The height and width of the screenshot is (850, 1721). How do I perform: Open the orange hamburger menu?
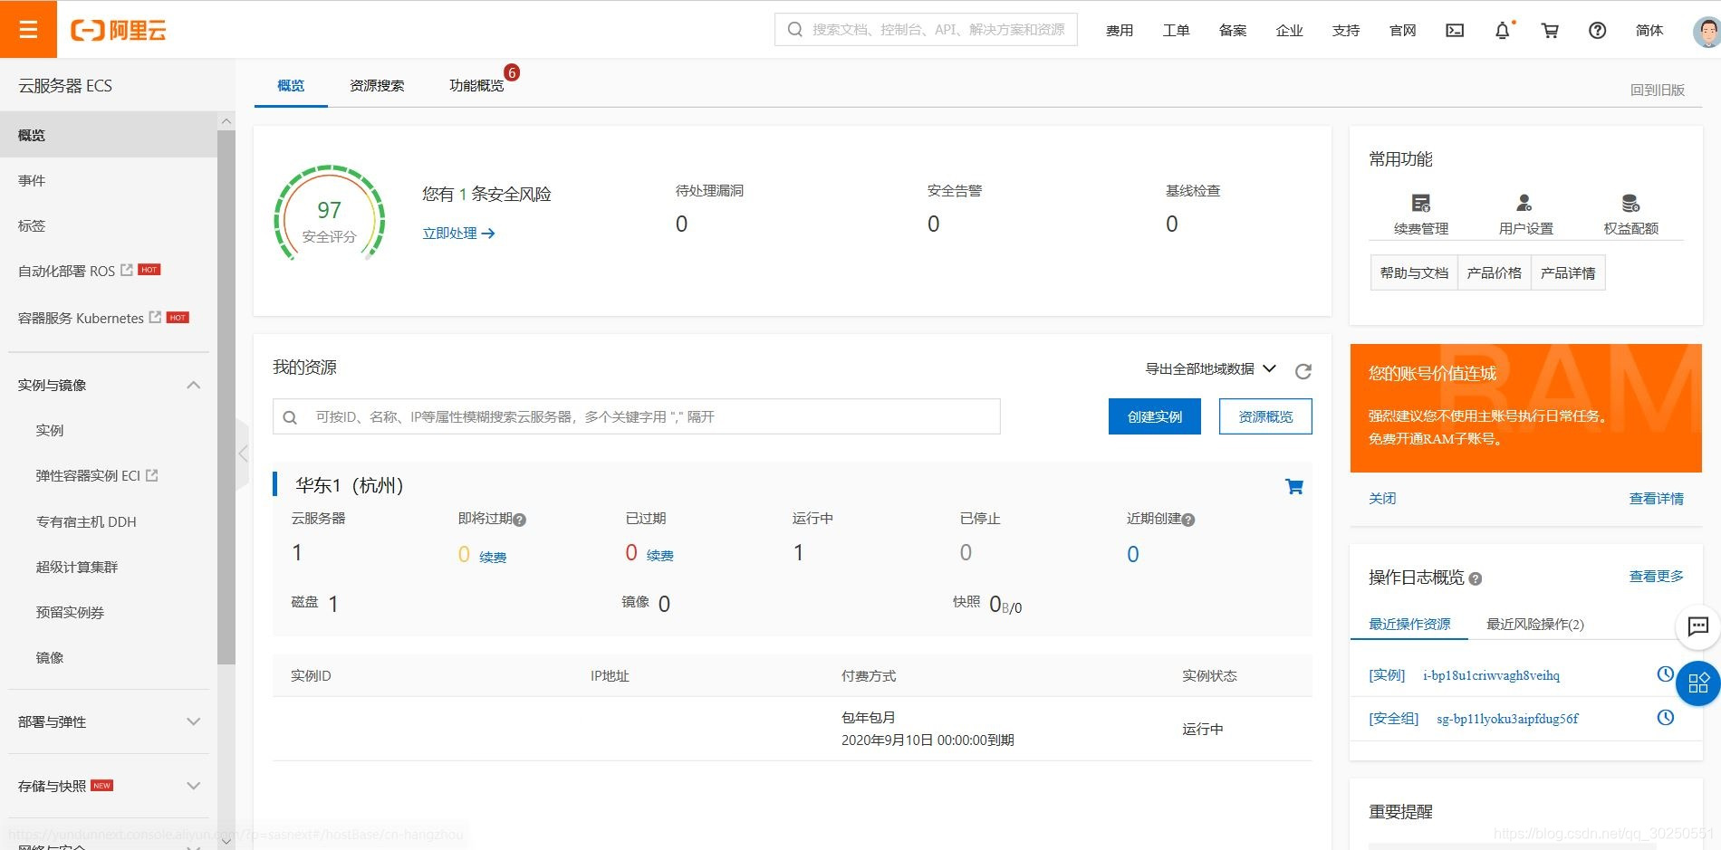pyautogui.click(x=28, y=30)
